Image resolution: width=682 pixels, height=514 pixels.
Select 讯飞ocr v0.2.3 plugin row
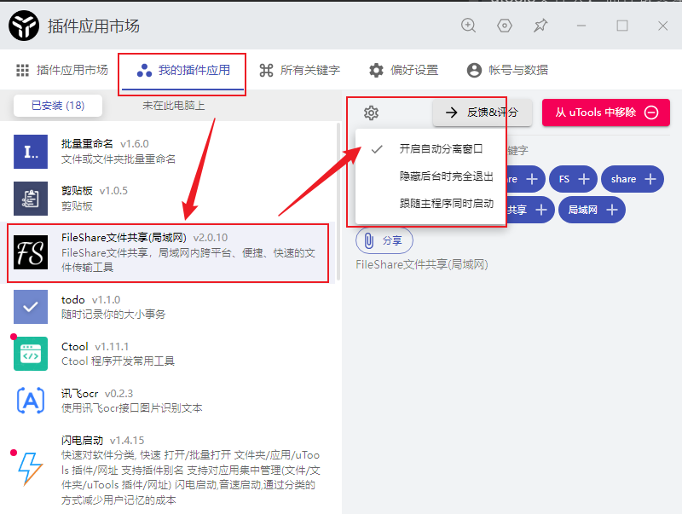(x=167, y=400)
